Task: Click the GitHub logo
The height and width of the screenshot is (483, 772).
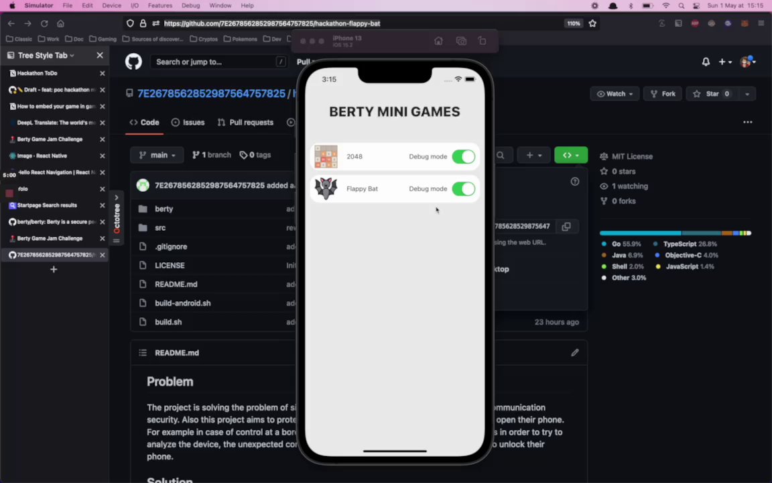Action: [x=133, y=62]
